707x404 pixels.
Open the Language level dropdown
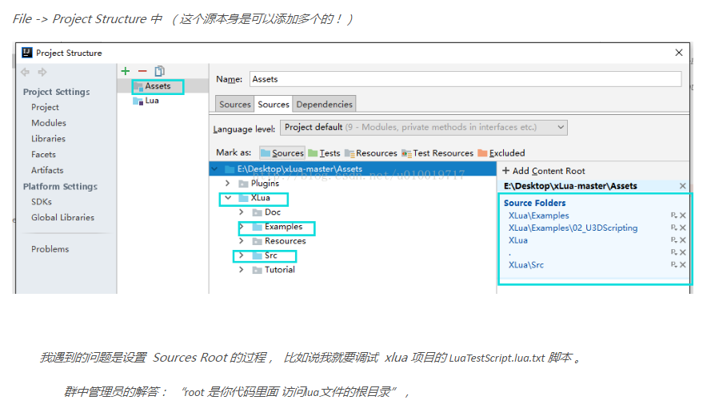pyautogui.click(x=423, y=127)
